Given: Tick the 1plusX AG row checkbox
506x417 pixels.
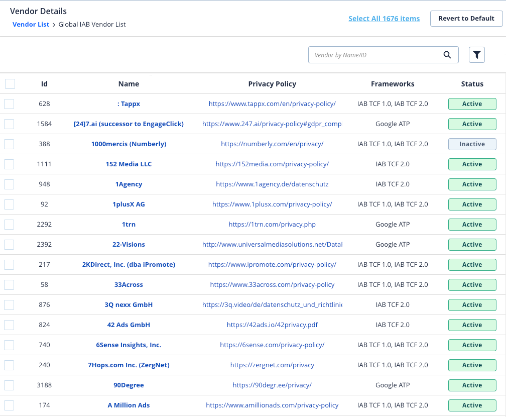Looking at the screenshot, I should coord(9,204).
